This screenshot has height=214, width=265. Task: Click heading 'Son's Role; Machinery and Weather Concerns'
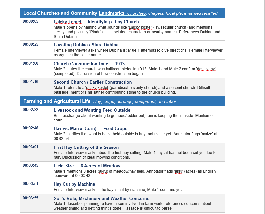[x=102, y=199]
